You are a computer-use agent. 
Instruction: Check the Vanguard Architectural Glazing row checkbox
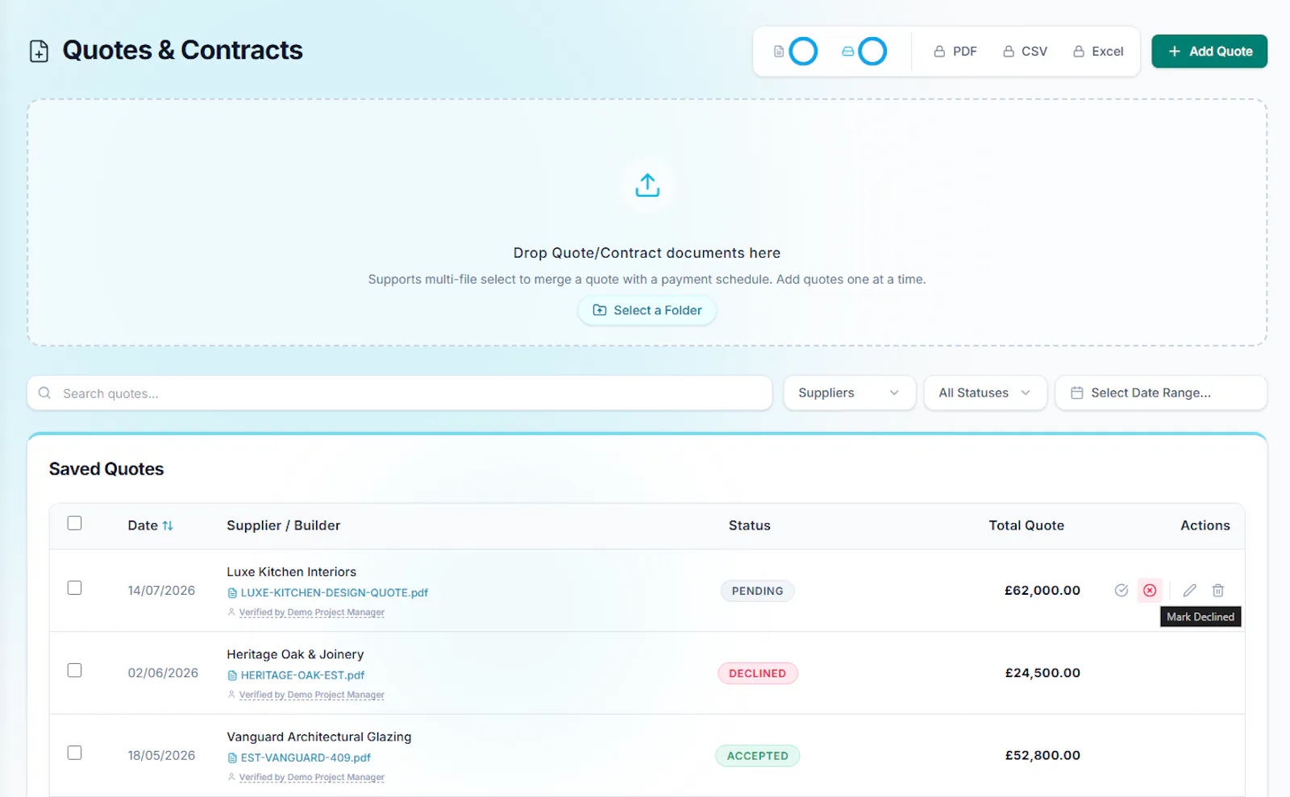[x=75, y=753]
